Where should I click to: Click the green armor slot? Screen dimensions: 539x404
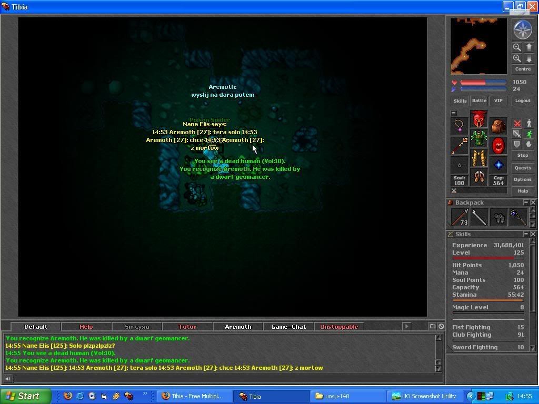pyautogui.click(x=479, y=138)
